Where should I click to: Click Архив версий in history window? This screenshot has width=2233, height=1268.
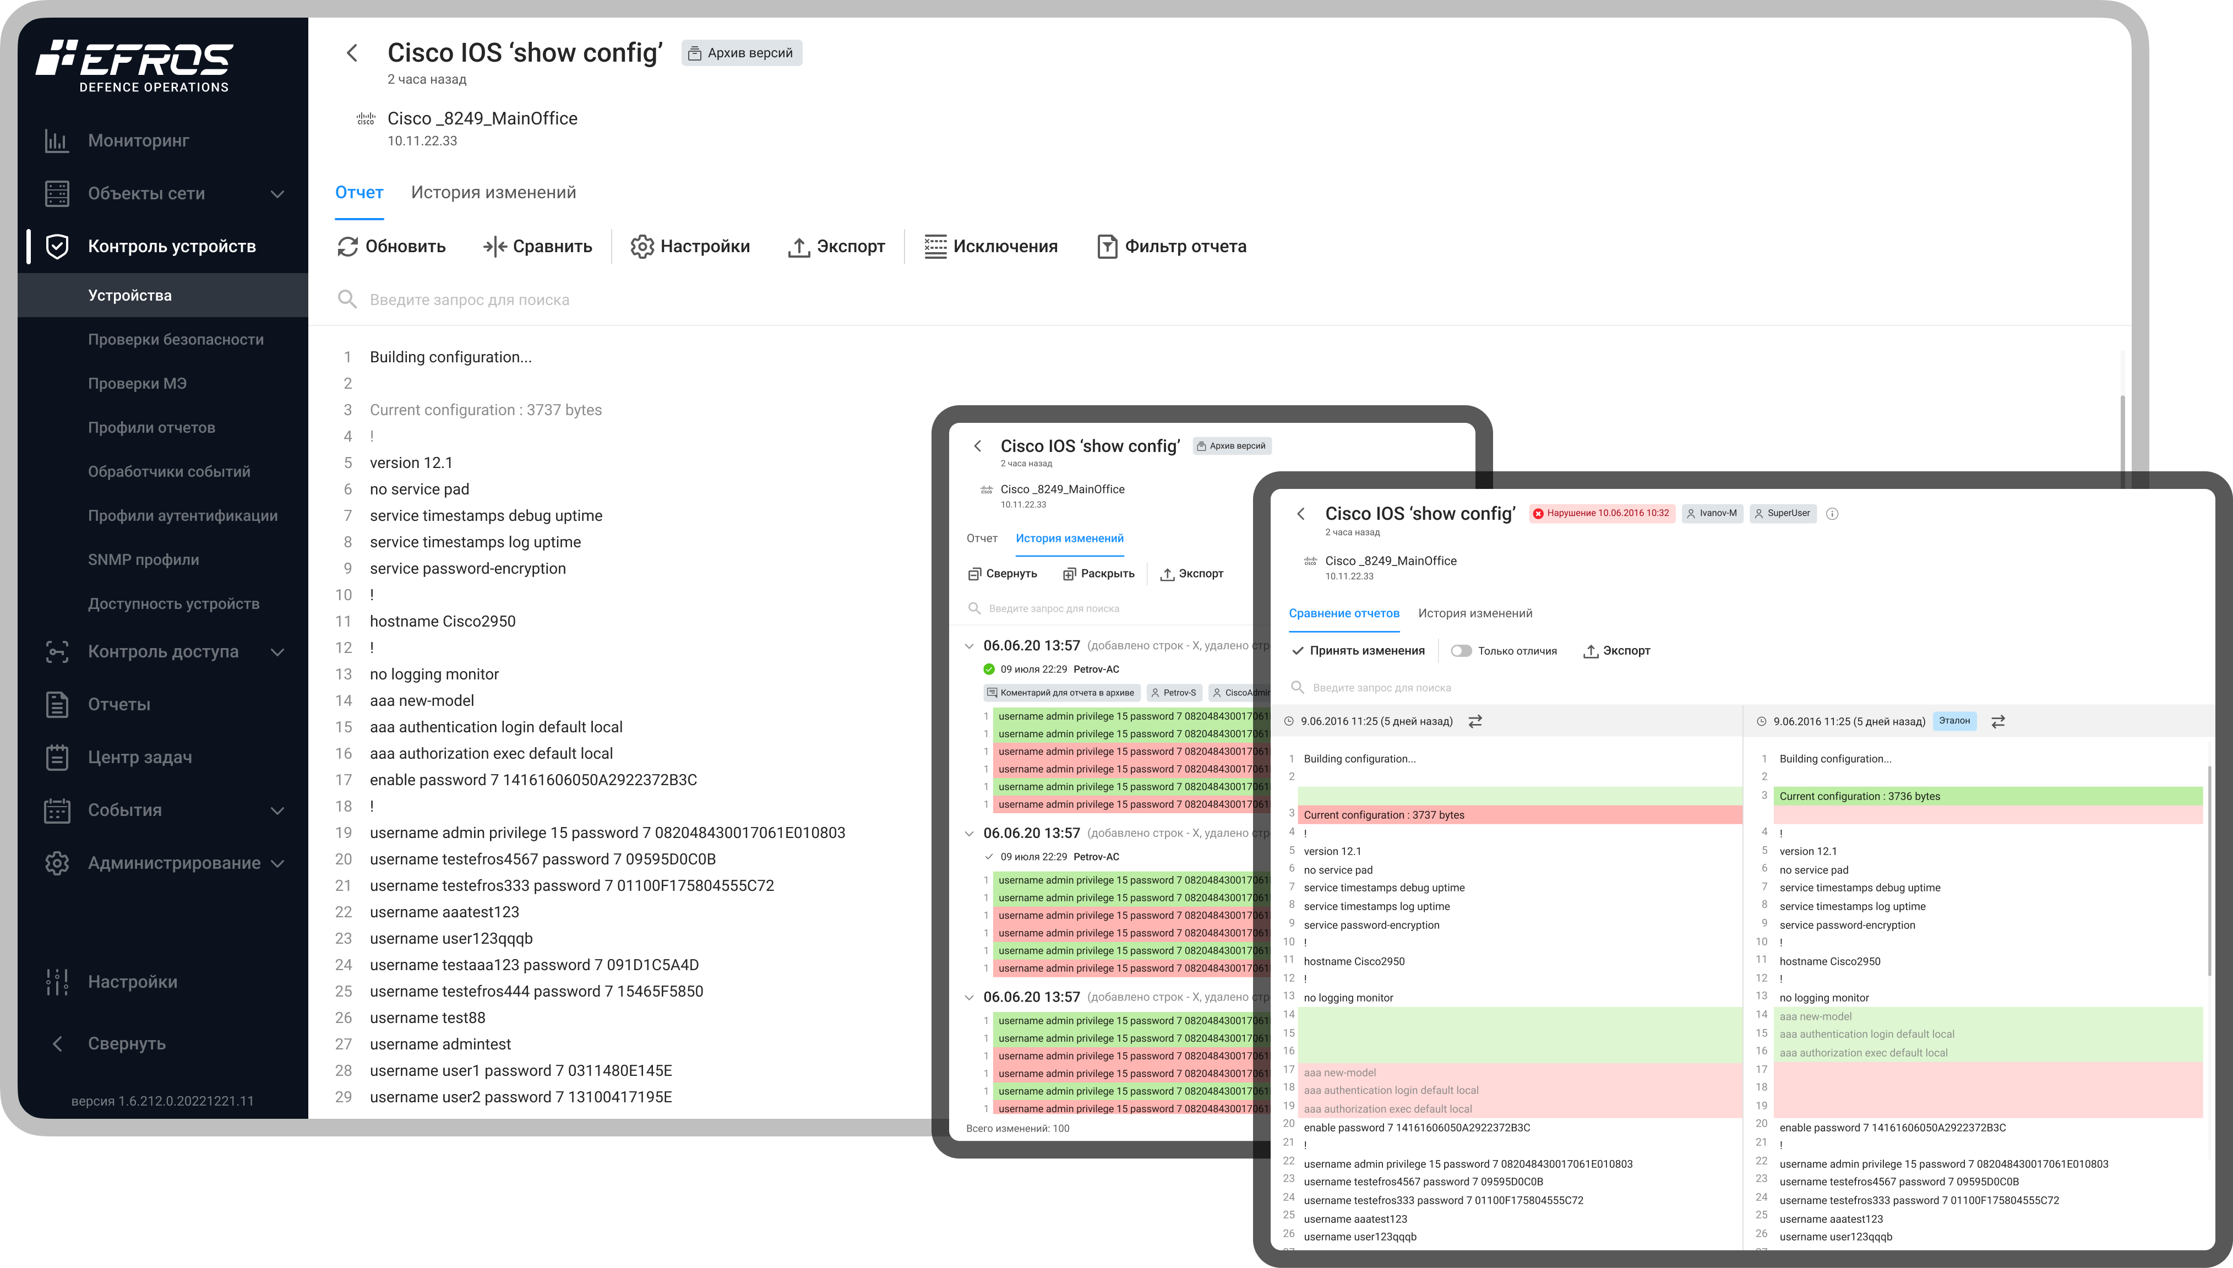pos(1232,446)
